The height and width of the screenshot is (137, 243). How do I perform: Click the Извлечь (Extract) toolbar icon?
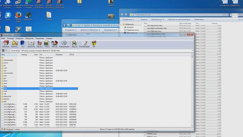[14, 44]
